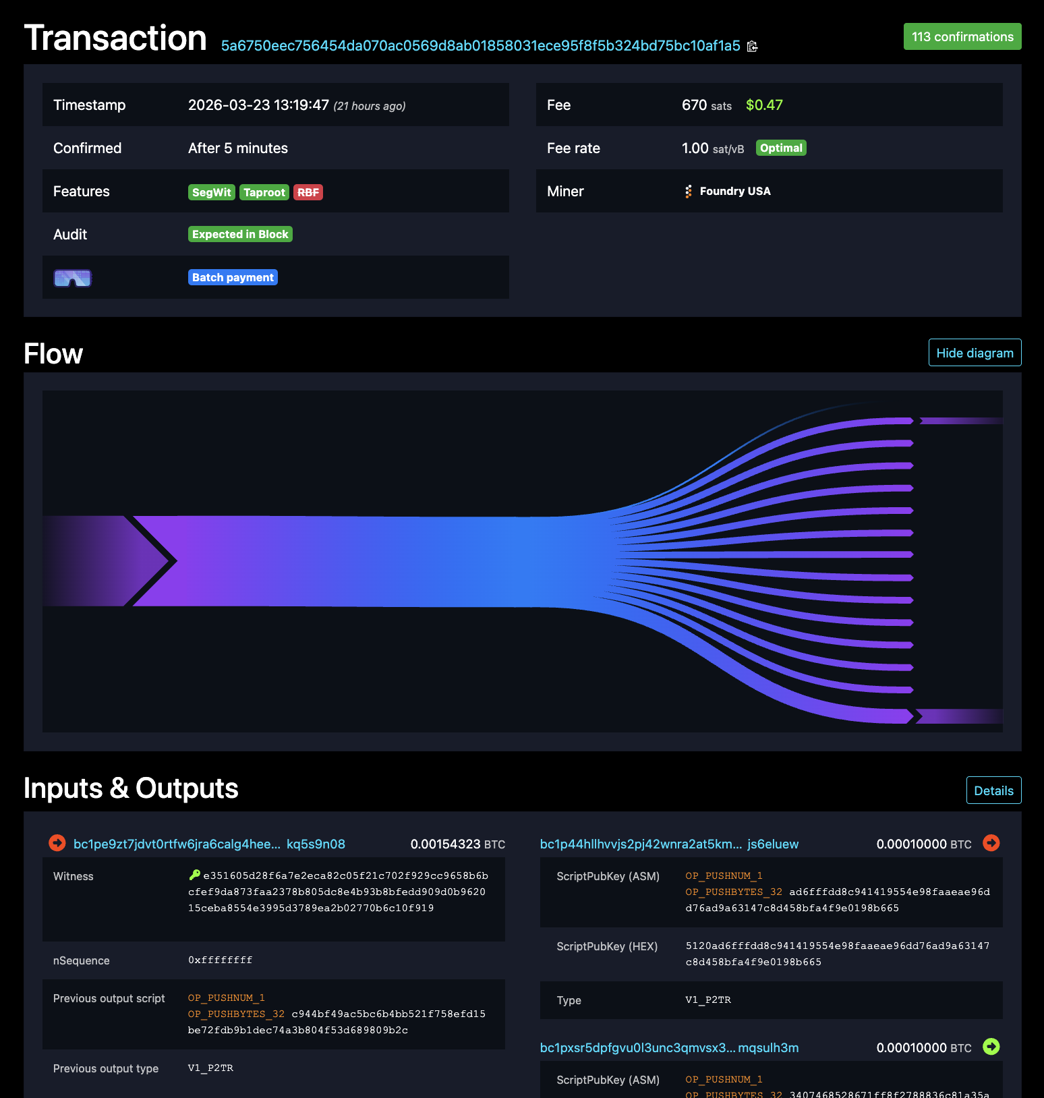The width and height of the screenshot is (1044, 1098).
Task: Select previous output type V1_P2TR
Action: click(x=210, y=1068)
